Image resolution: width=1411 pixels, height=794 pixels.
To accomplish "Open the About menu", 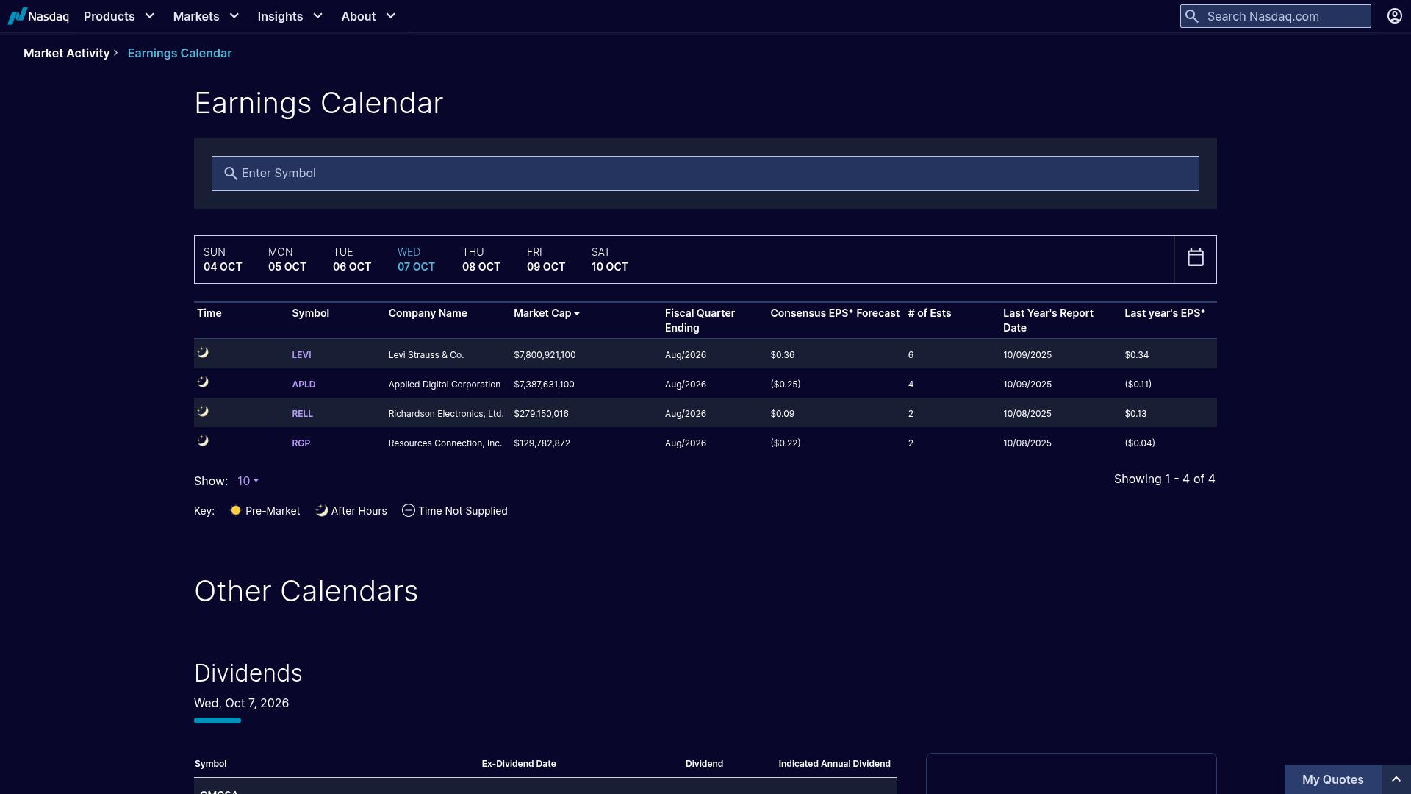I will (369, 16).
